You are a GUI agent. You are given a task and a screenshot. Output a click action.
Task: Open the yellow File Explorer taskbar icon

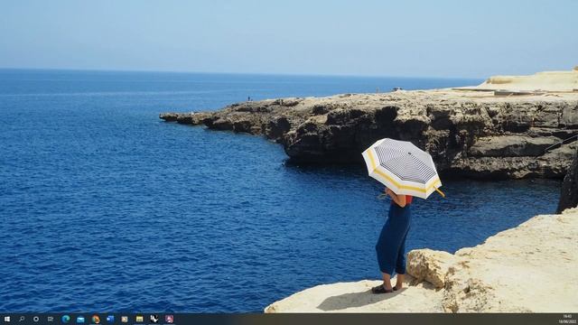139,319
